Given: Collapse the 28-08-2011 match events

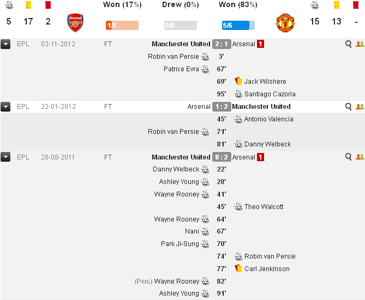Looking at the screenshot, I should [5, 157].
